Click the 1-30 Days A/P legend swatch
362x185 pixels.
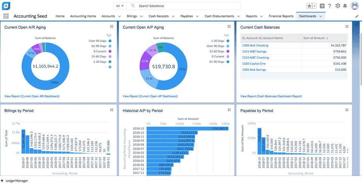pyautogui.click(x=228, y=41)
